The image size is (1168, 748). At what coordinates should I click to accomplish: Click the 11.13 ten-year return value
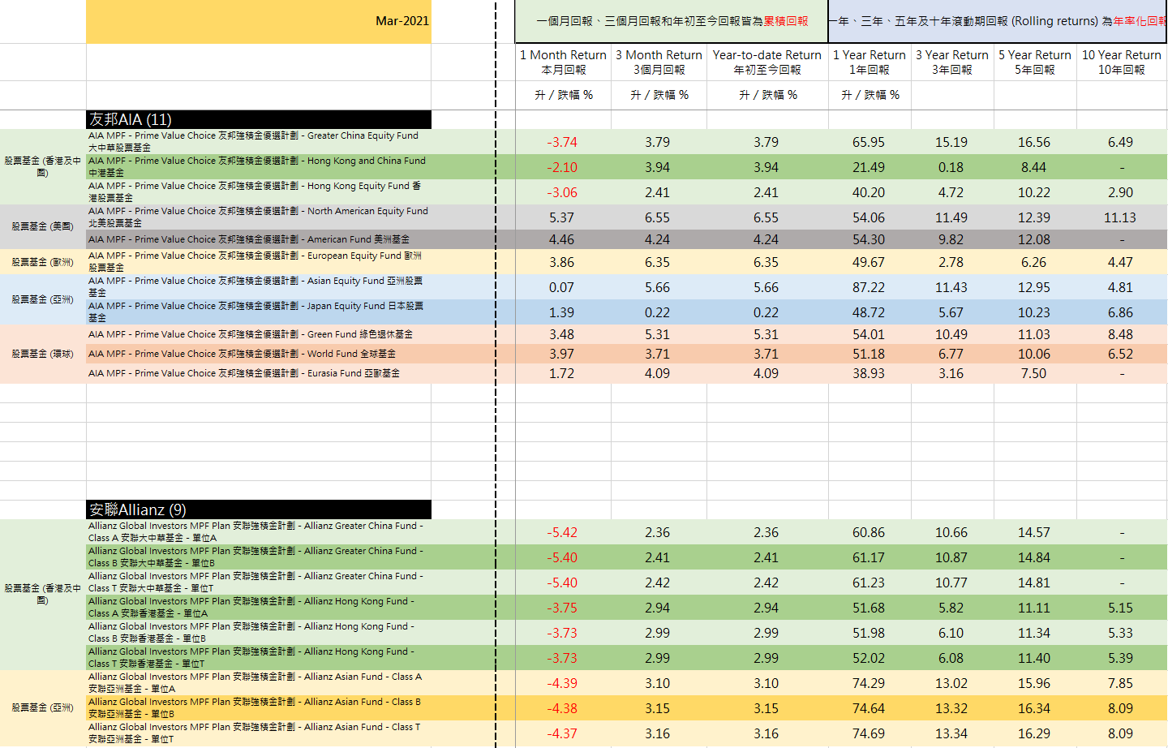pos(1120,217)
